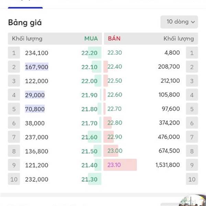Select sell price 23.10 ceiling price
Image resolution: width=206 pixels, height=206 pixels.
[114, 165]
